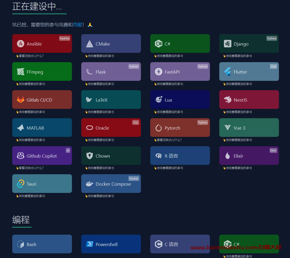Click the C 语言 logo icon

point(158,244)
